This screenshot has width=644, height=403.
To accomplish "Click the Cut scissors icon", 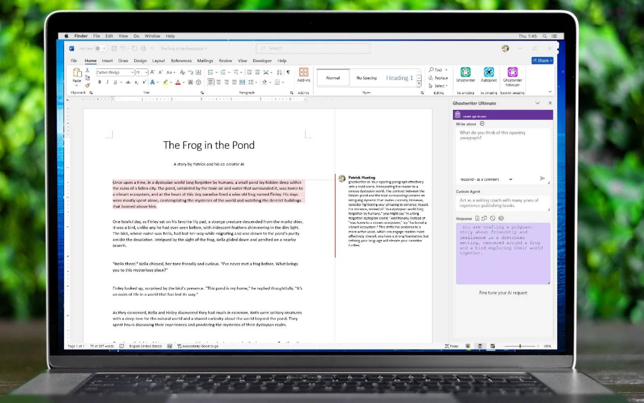I will [87, 70].
